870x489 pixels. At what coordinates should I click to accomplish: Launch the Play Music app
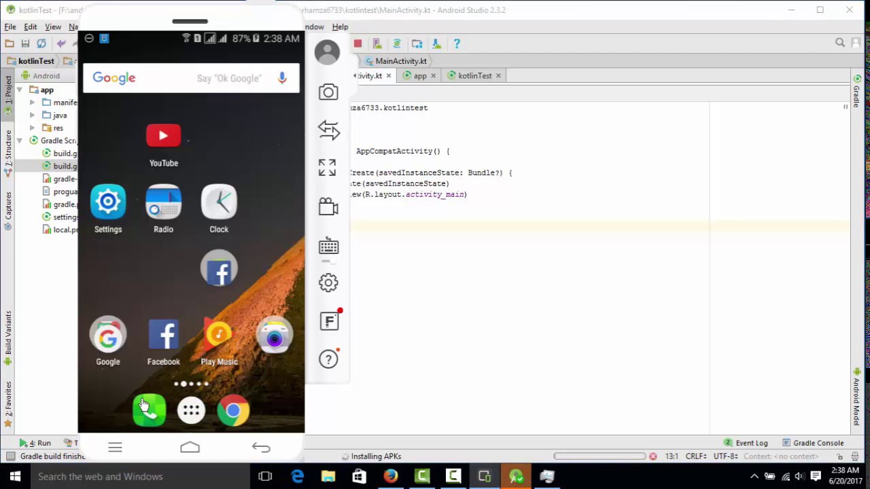point(219,335)
